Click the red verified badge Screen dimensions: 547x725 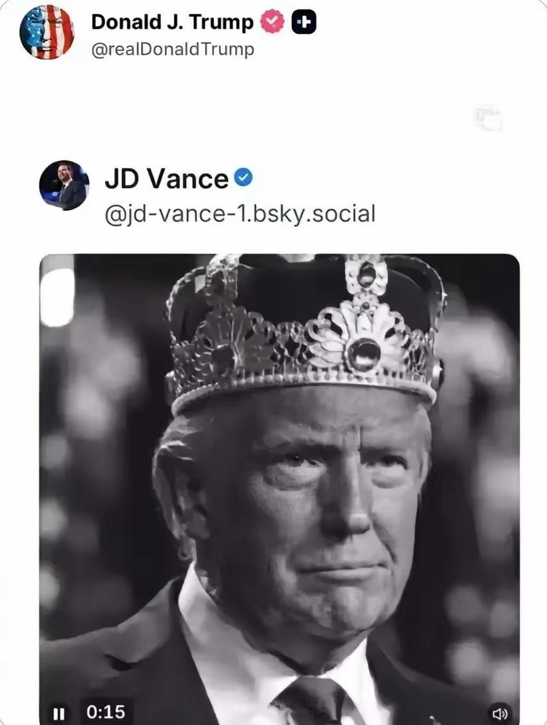271,23
